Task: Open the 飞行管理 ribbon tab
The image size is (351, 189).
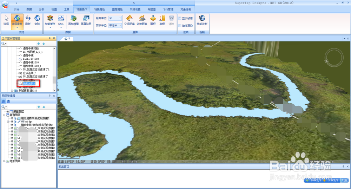Action: [168, 9]
